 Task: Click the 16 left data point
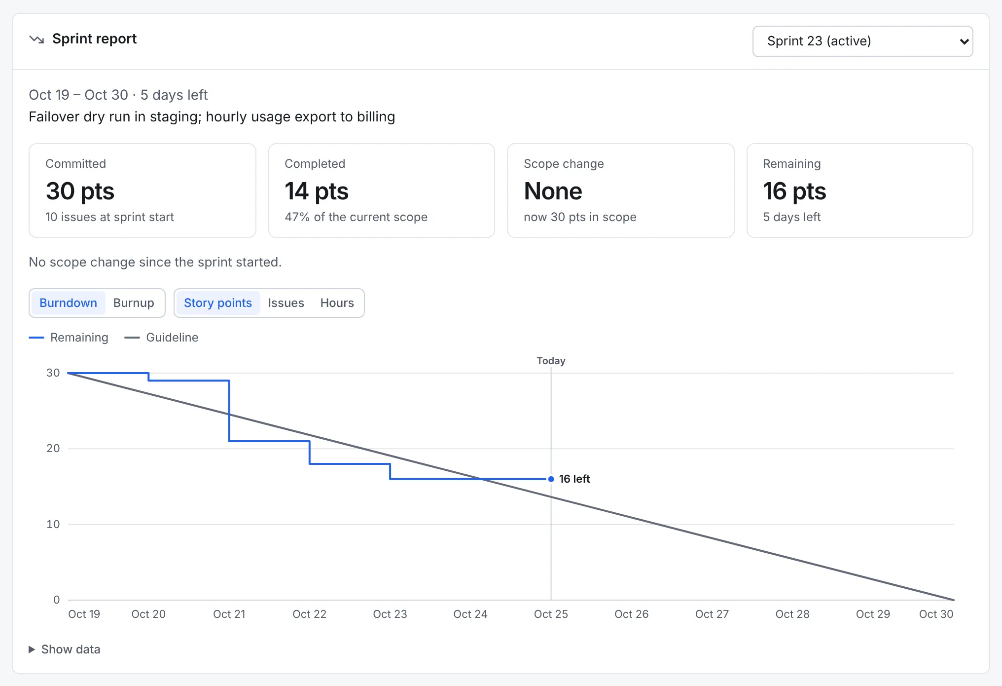[551, 479]
